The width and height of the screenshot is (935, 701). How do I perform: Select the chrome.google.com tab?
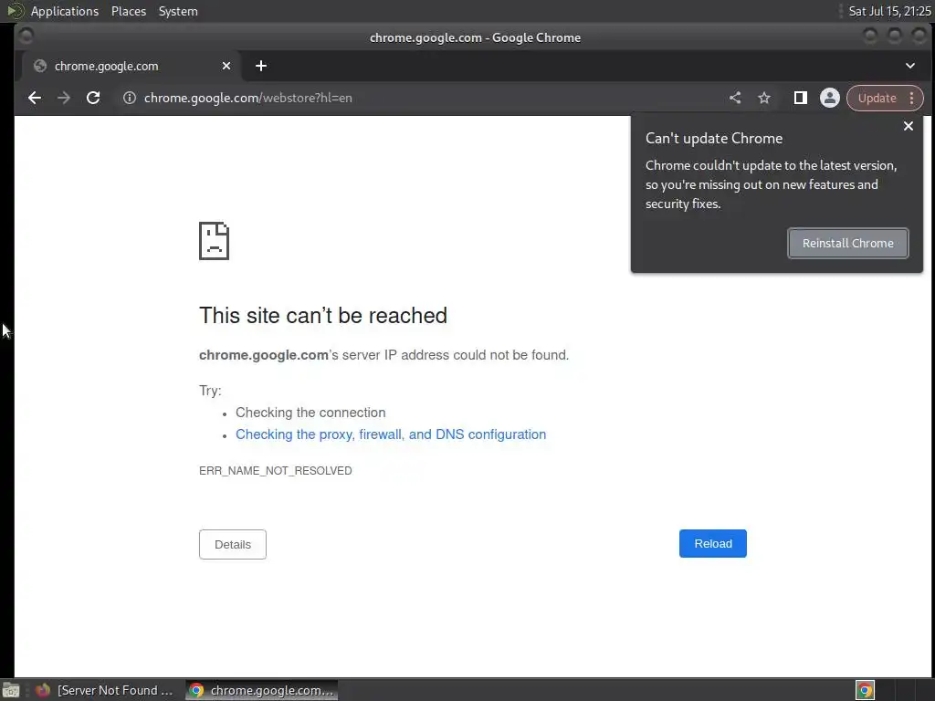click(x=131, y=66)
